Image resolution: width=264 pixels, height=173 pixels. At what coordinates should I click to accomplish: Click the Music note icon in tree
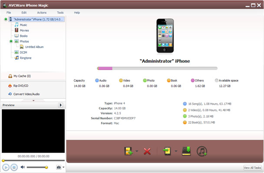(16, 25)
